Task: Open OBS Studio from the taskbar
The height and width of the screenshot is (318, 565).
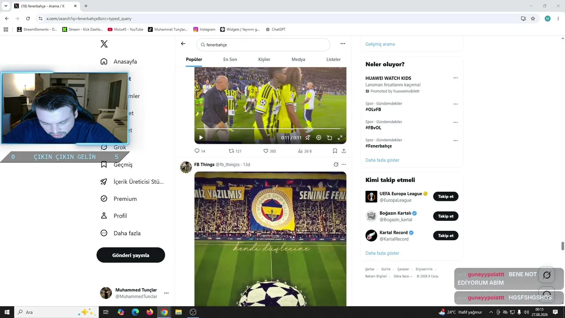Action: pyautogui.click(x=193, y=312)
